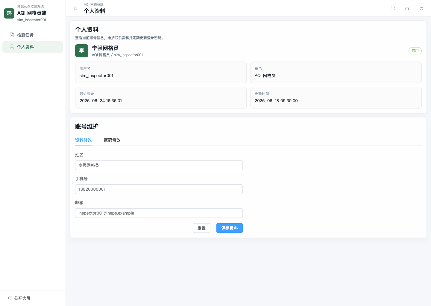Click subtitle AQI 网格员 / sim_inspector001
The image size is (431, 306).
click(117, 55)
